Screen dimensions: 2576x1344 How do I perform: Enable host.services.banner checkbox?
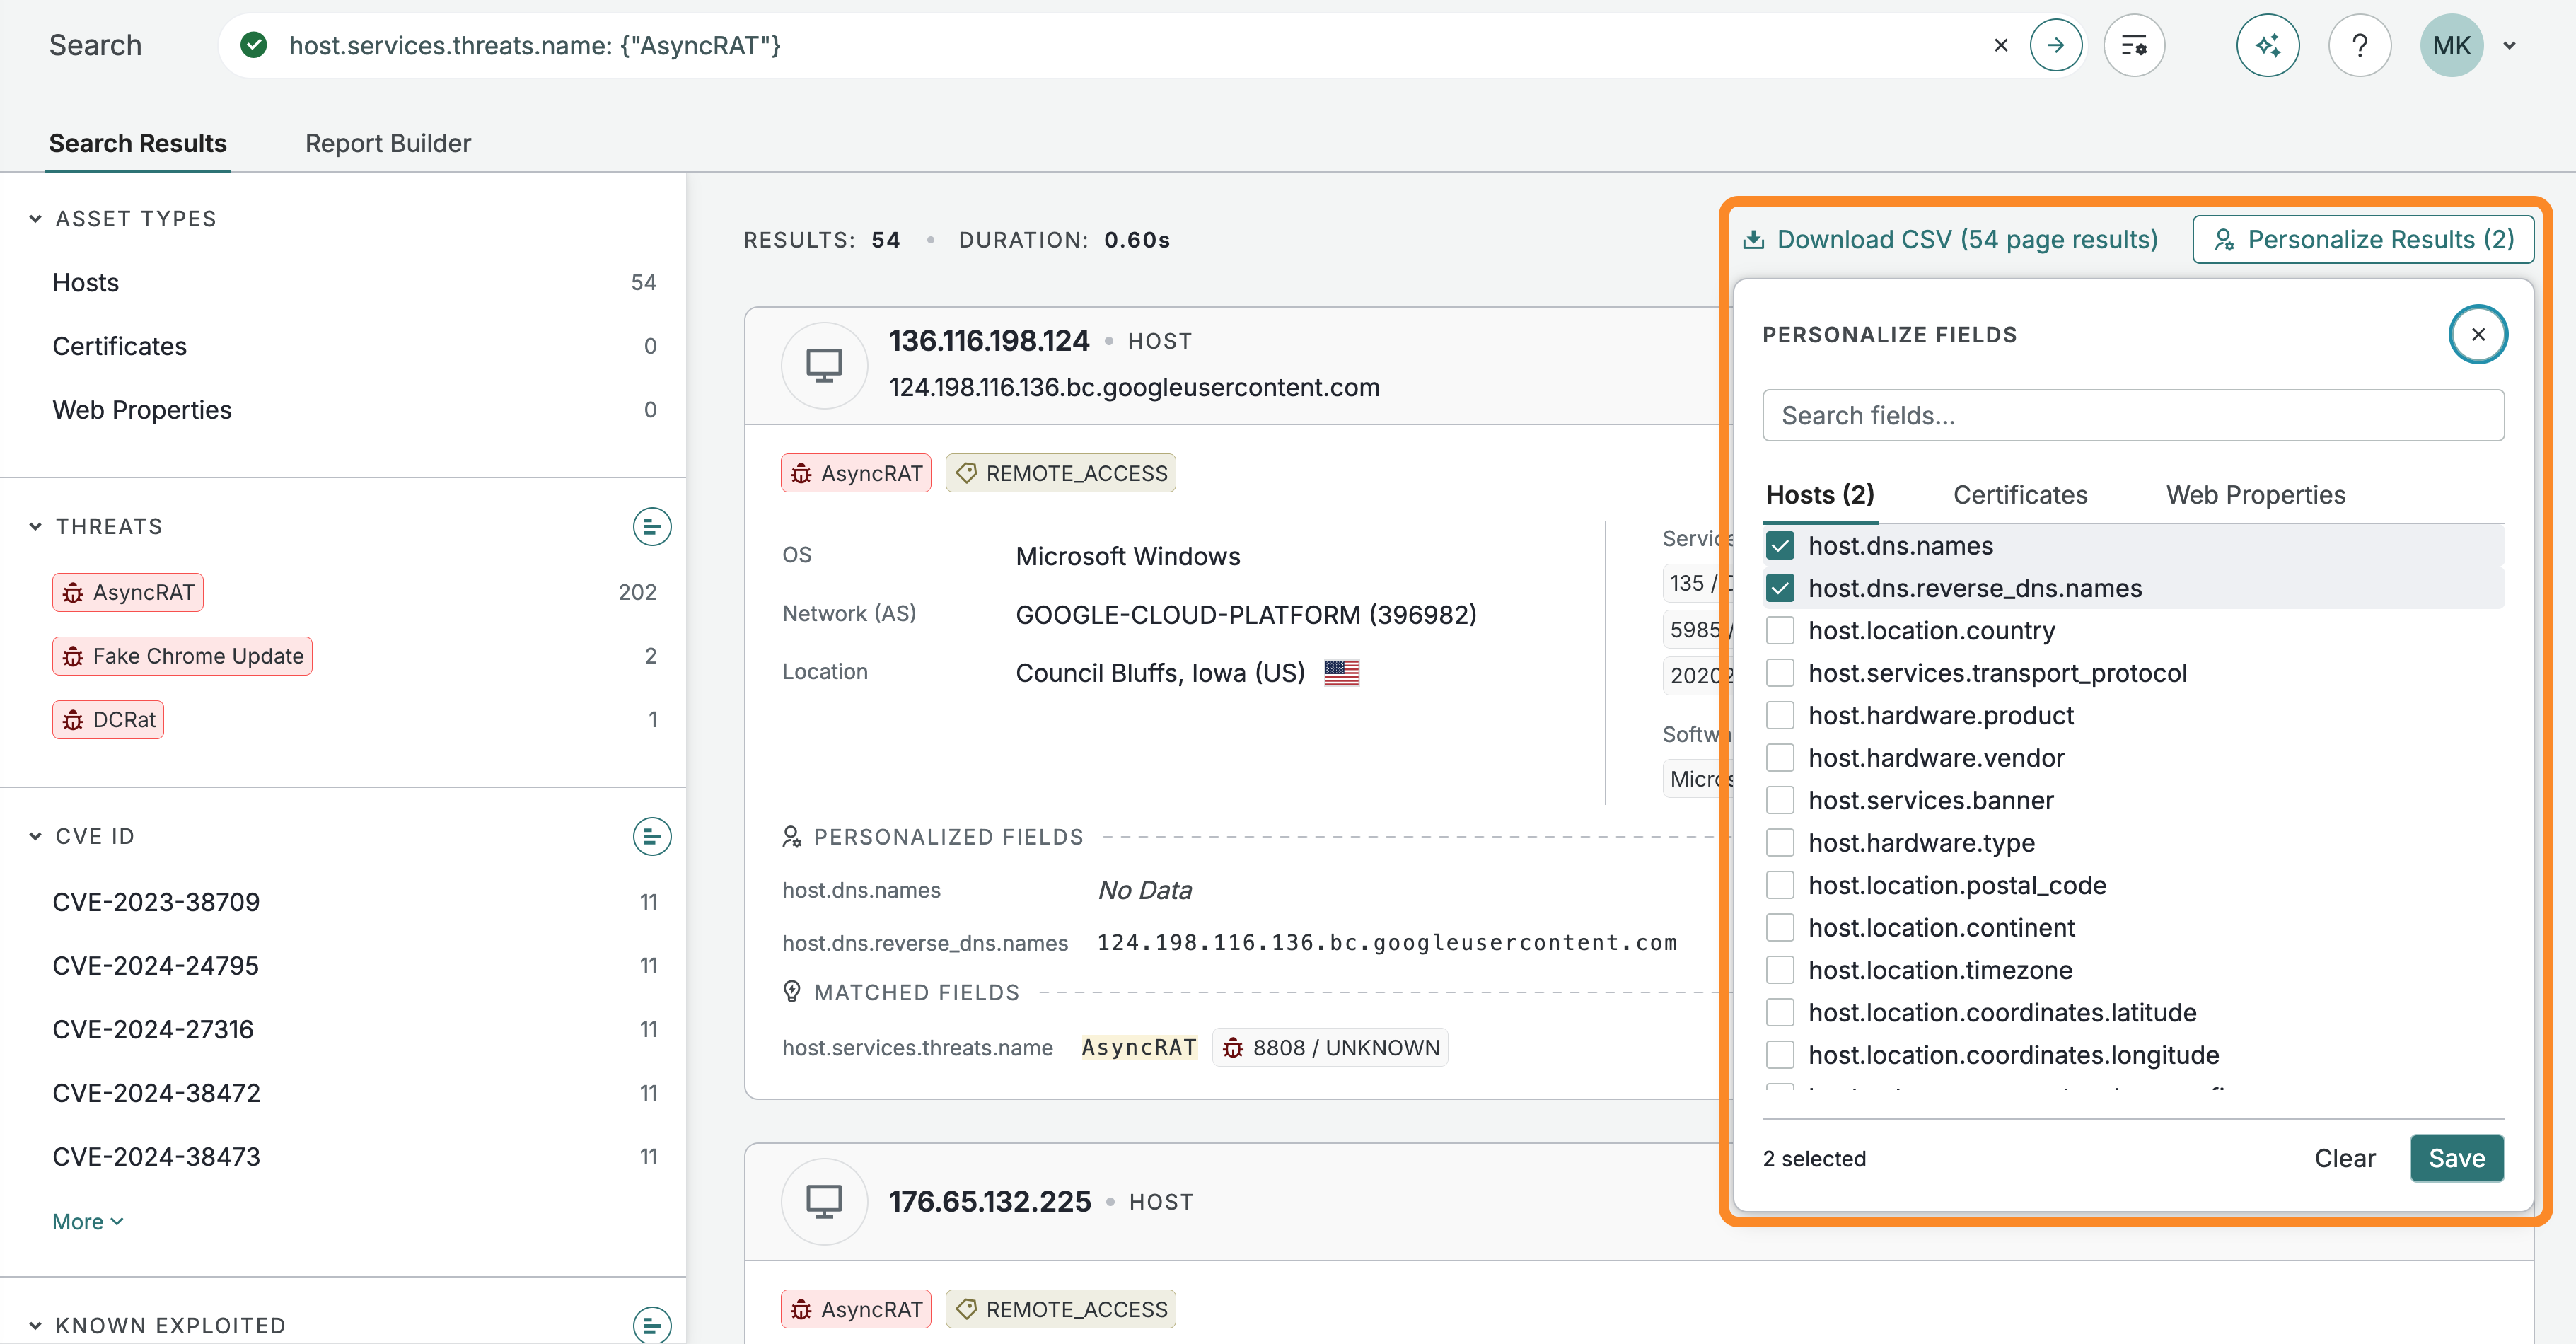click(x=1779, y=800)
